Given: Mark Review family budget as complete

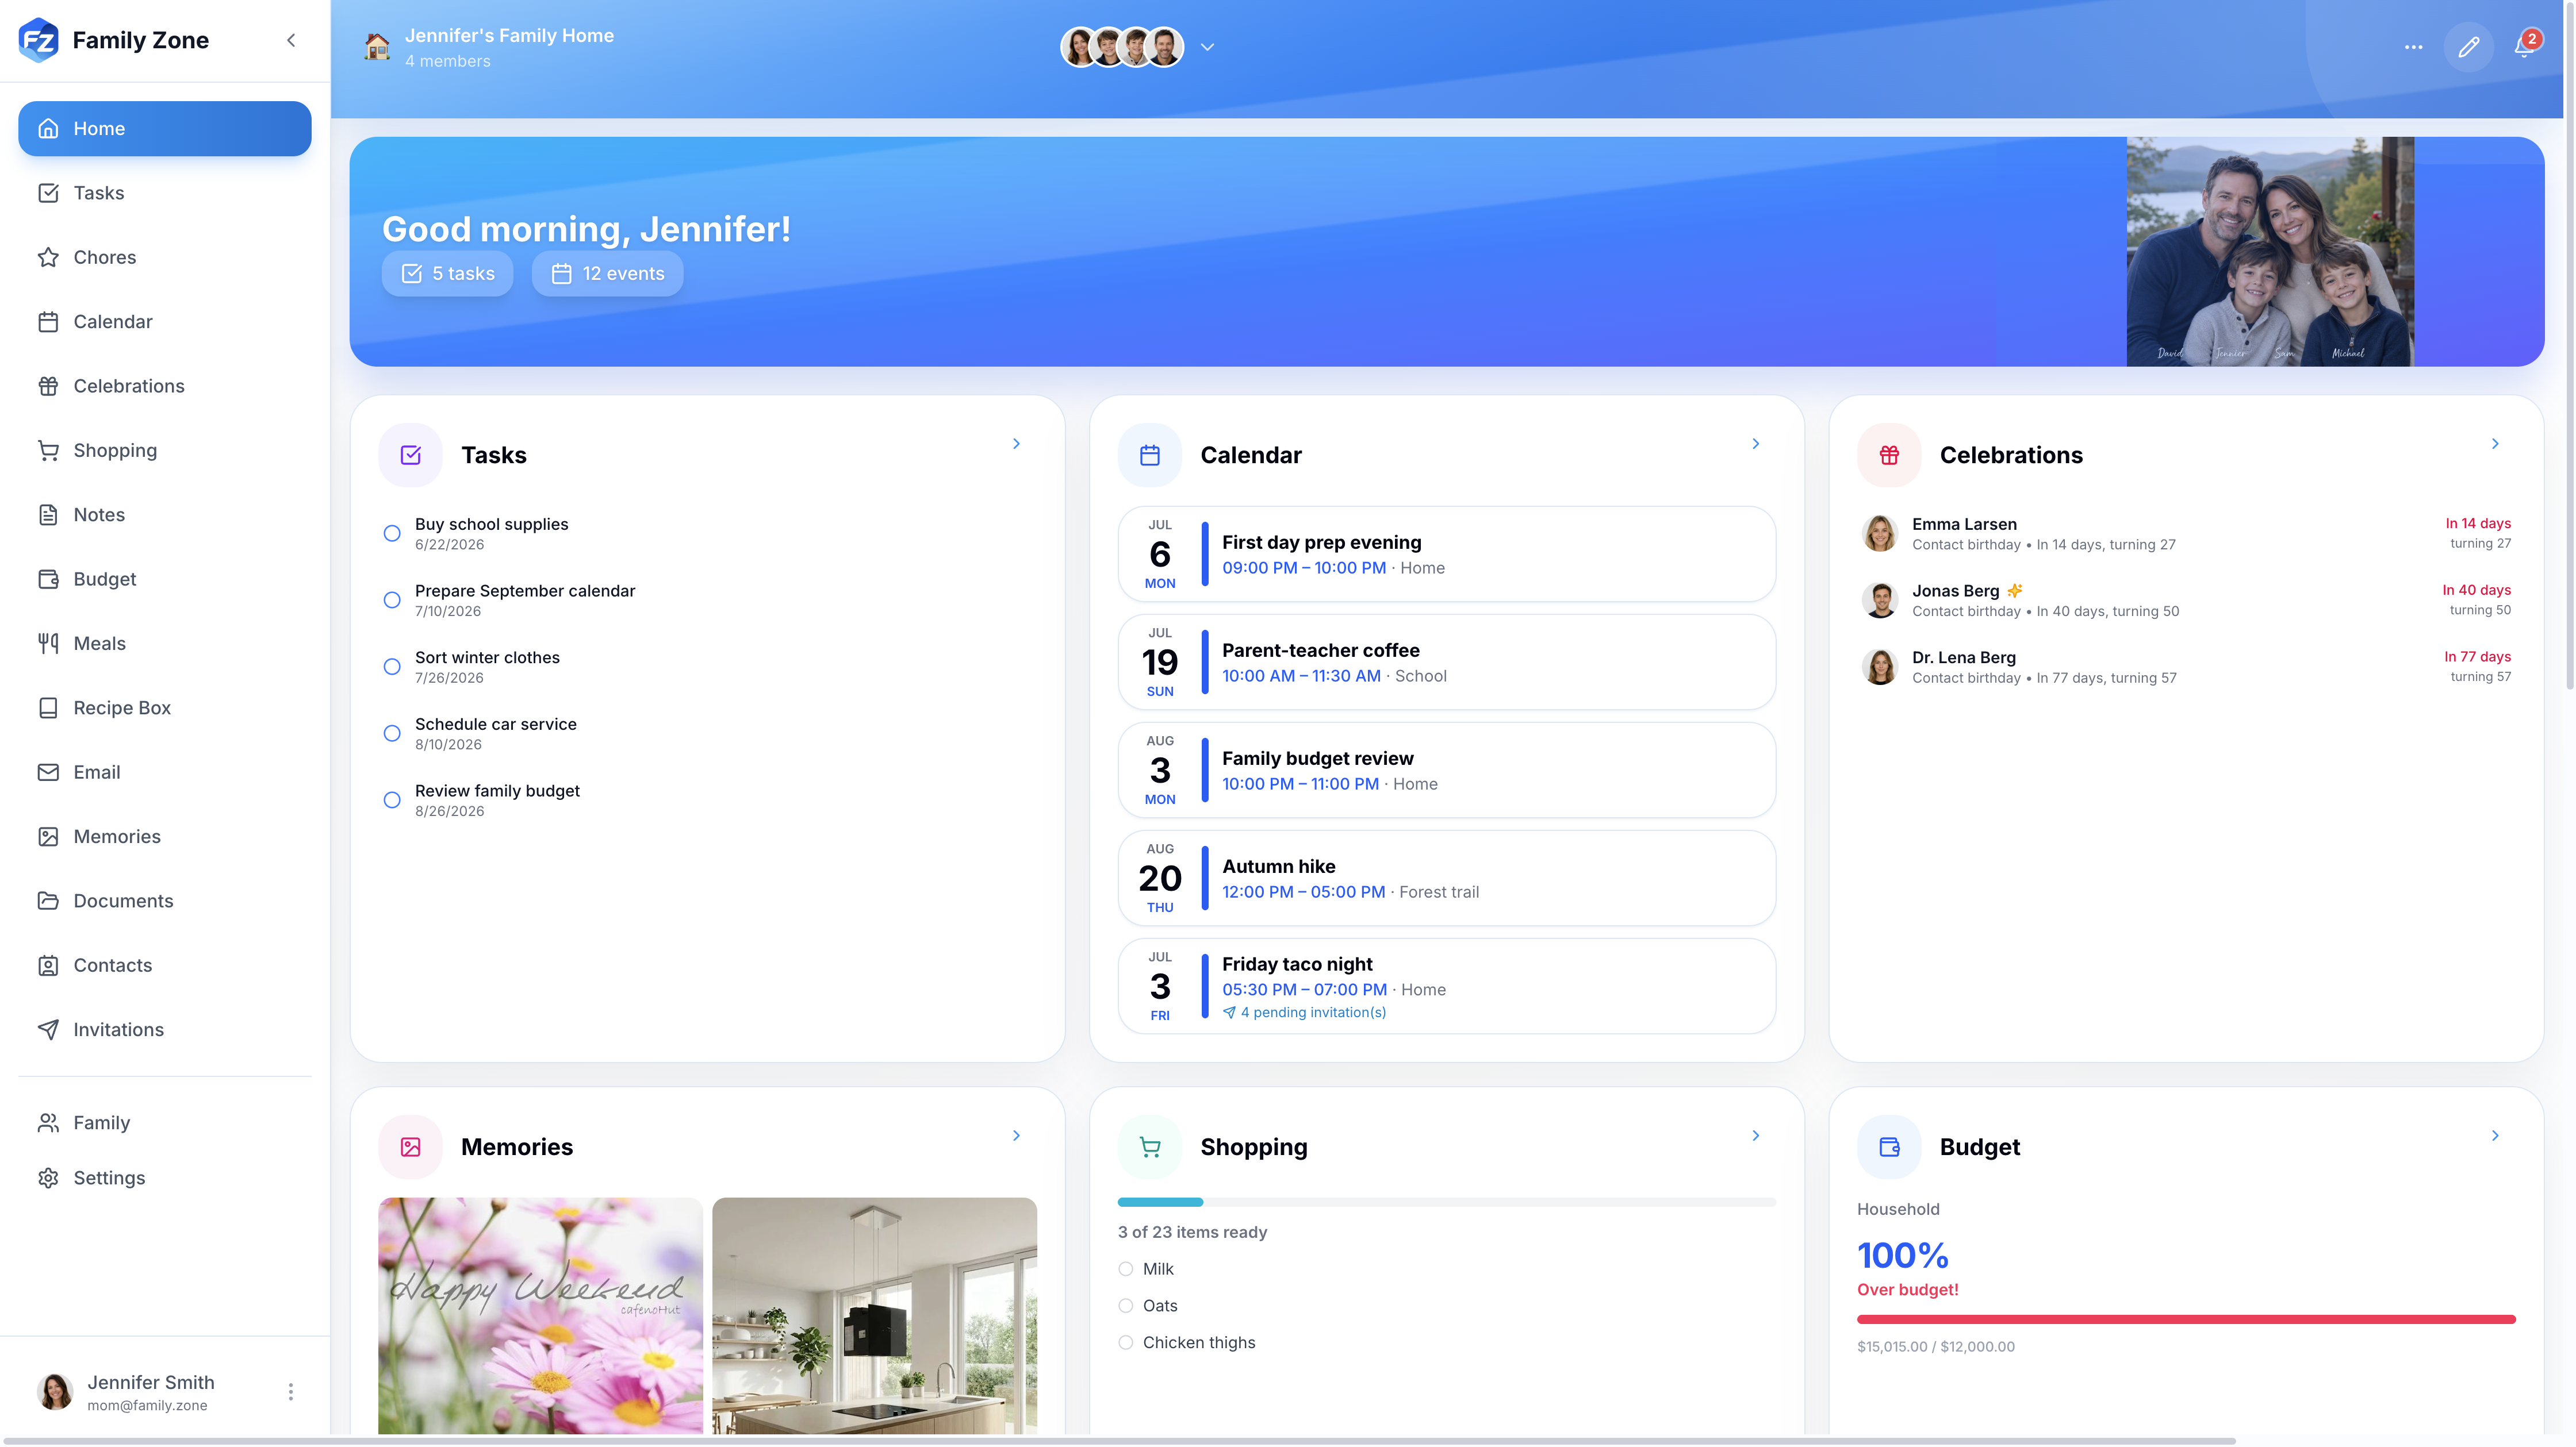Looking at the screenshot, I should coord(392,801).
